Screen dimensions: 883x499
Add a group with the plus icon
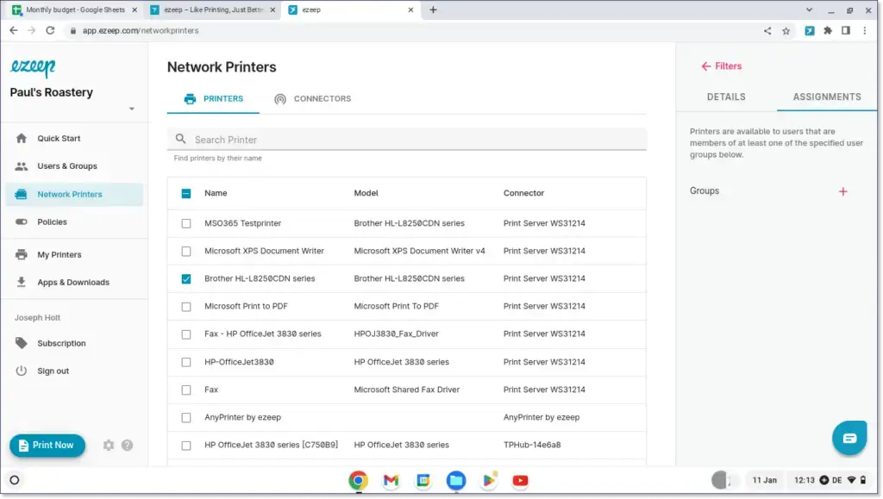pos(842,191)
